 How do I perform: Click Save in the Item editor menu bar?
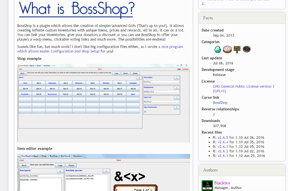pos(118,160)
